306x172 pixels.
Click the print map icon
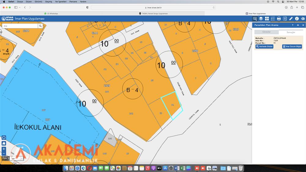[x=279, y=19]
